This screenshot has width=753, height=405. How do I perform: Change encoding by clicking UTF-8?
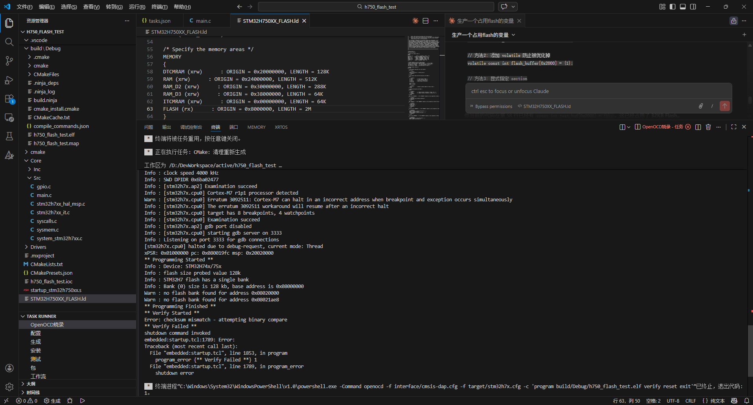coord(673,401)
